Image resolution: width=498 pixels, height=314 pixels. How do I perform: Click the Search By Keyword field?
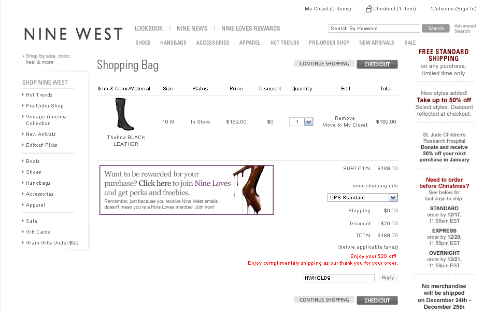pos(374,29)
